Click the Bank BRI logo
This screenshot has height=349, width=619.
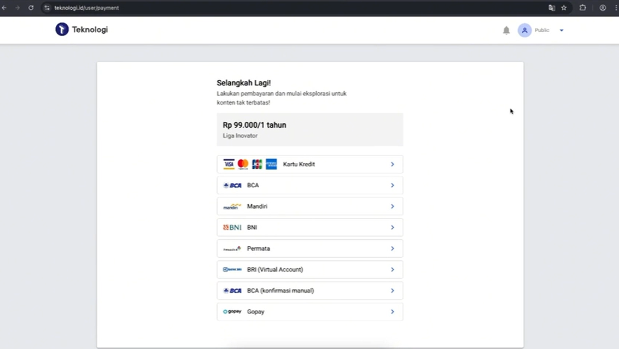tap(232, 269)
